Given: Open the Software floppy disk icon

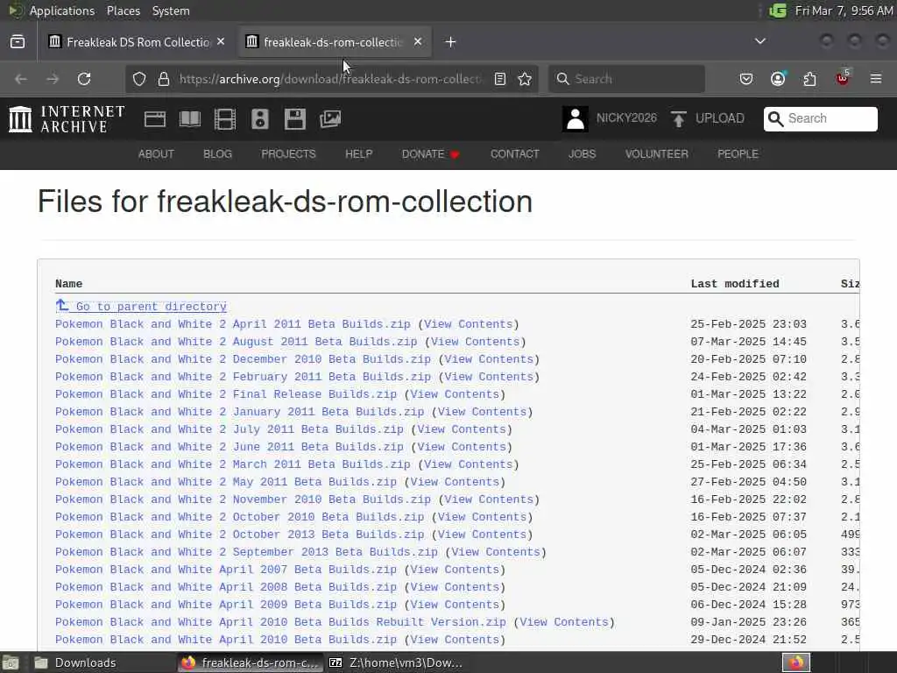Looking at the screenshot, I should coord(294,119).
